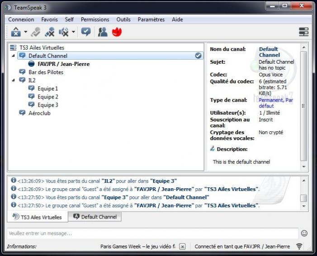Click the scrollbar thumb in the info panel
The height and width of the screenshot is (256, 317).
click(x=303, y=106)
